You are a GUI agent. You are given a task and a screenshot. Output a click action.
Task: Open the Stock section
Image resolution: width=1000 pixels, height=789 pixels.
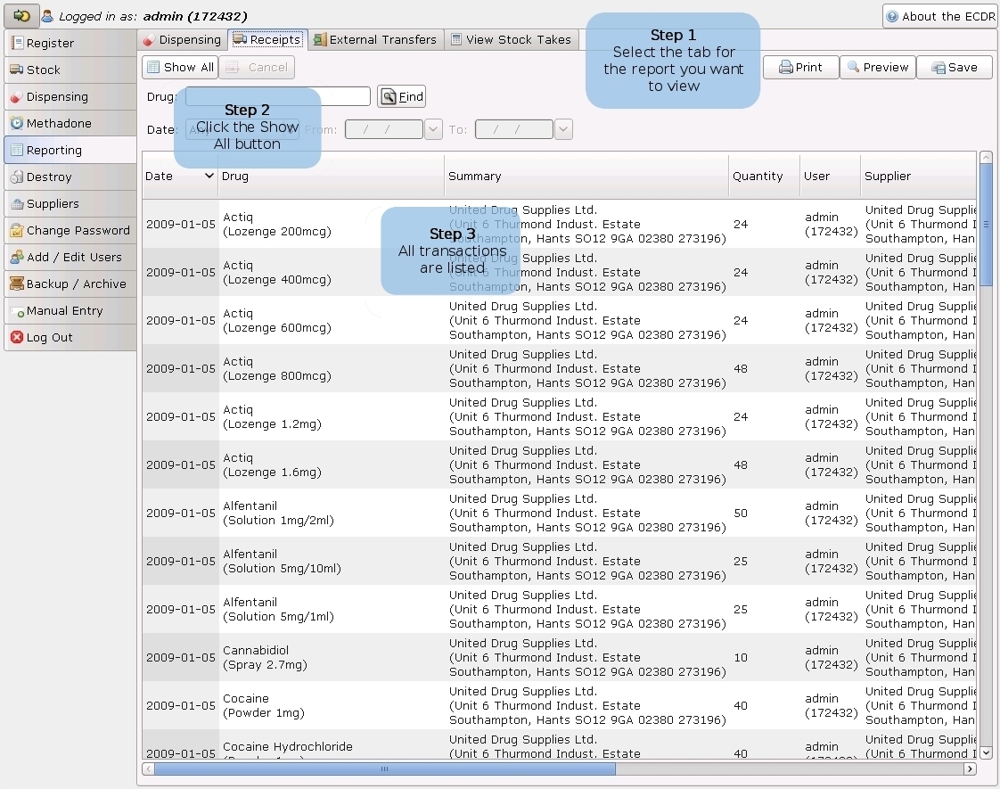[x=70, y=70]
